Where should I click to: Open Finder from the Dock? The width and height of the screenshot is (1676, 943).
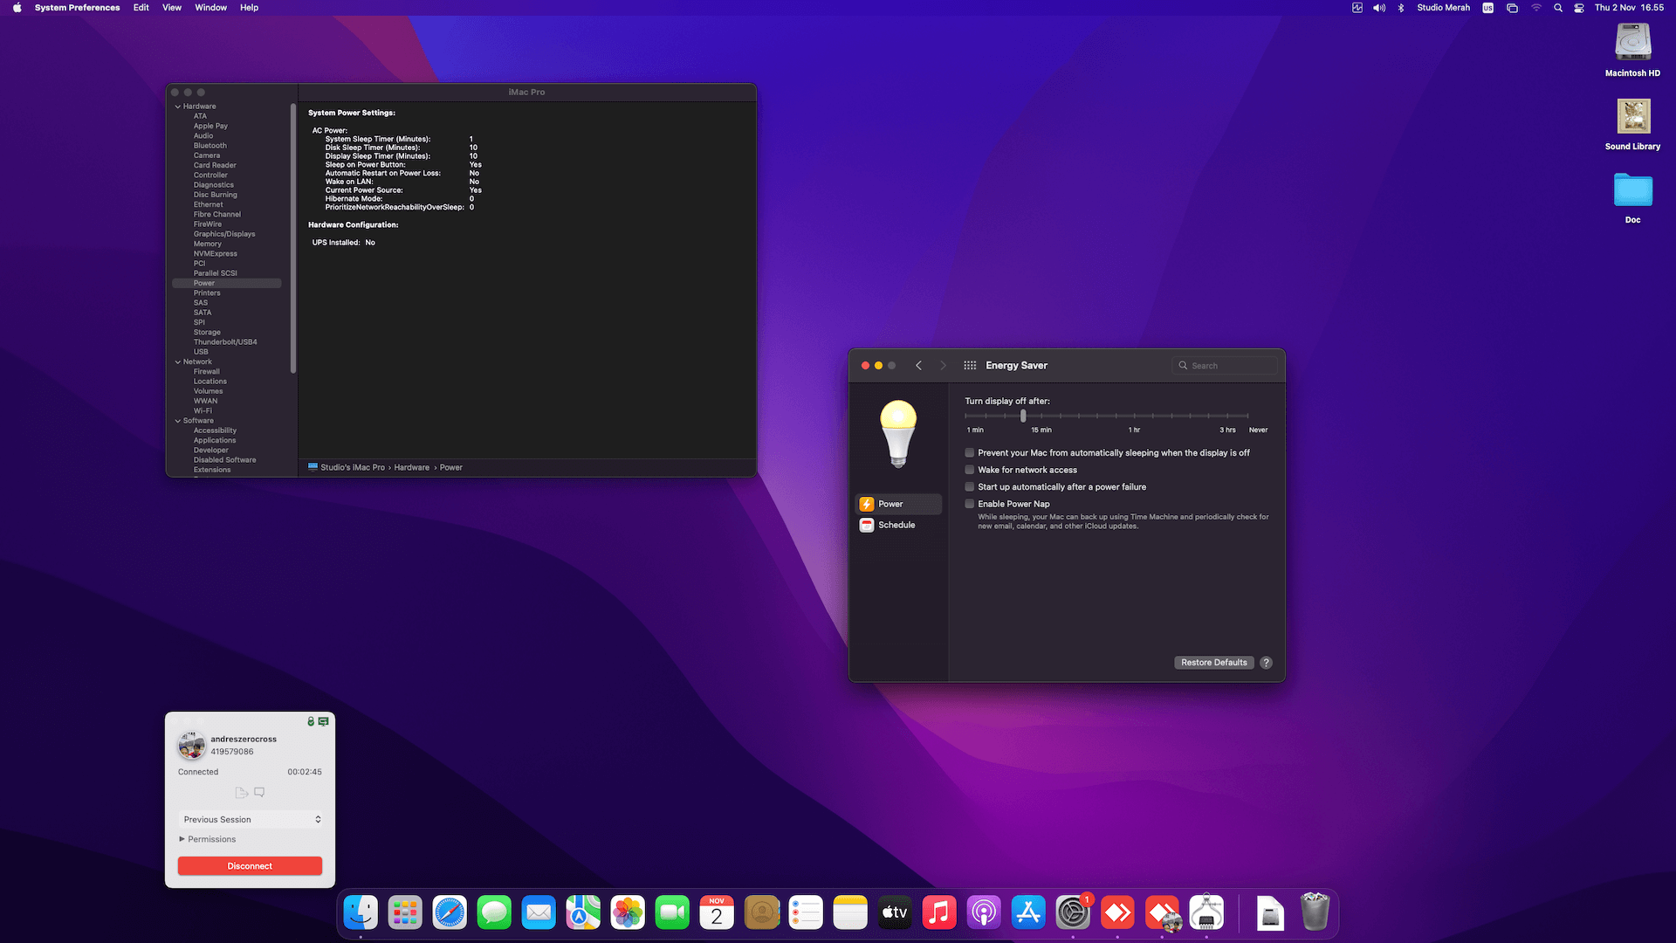coord(361,913)
